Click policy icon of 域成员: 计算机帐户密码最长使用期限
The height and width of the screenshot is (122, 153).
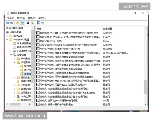click(38, 100)
